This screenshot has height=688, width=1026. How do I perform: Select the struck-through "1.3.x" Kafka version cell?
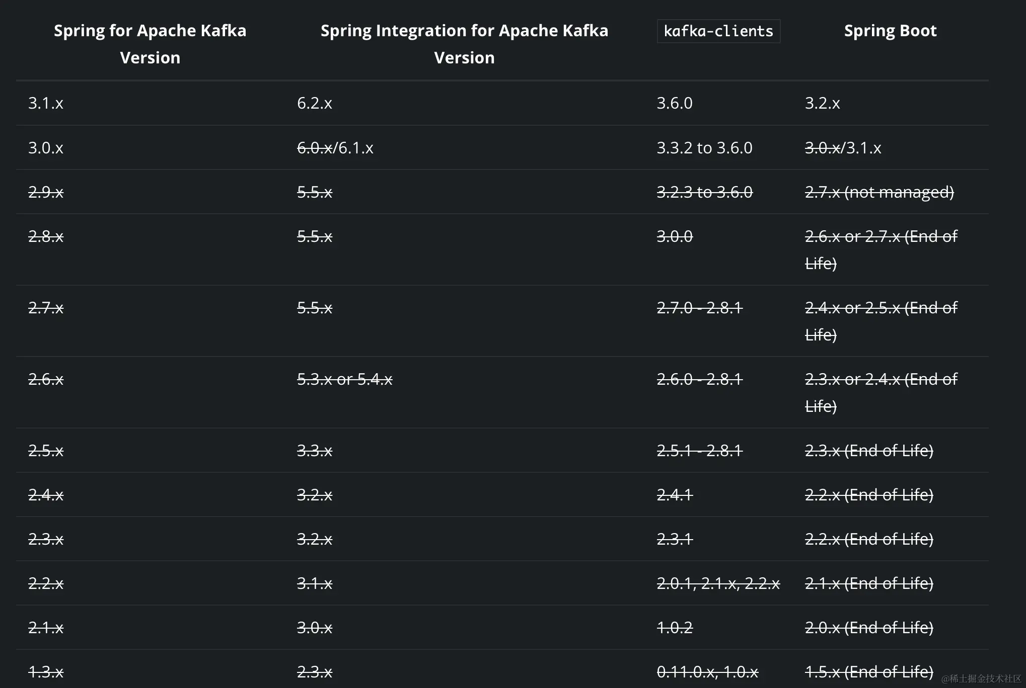[46, 672]
